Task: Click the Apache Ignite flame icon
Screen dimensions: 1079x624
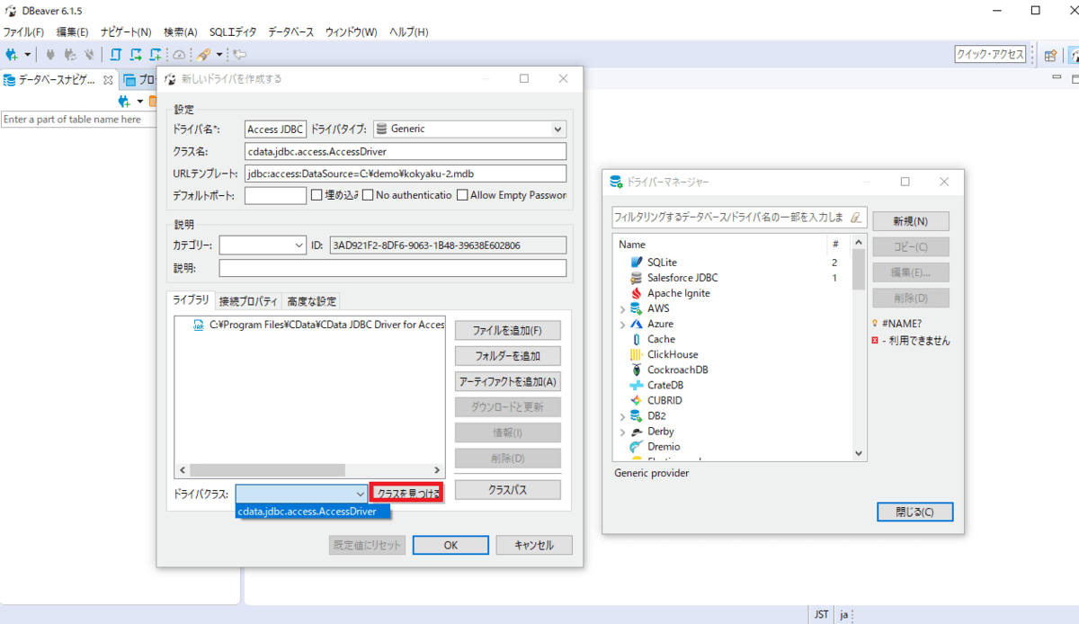Action: coord(637,292)
